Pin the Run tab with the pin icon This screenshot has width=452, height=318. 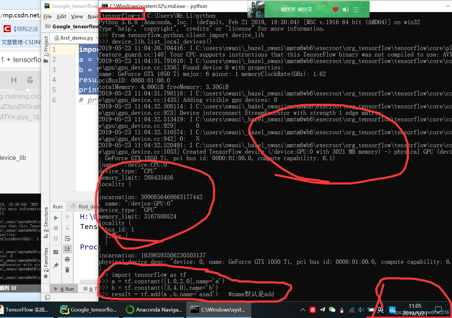pos(56,265)
